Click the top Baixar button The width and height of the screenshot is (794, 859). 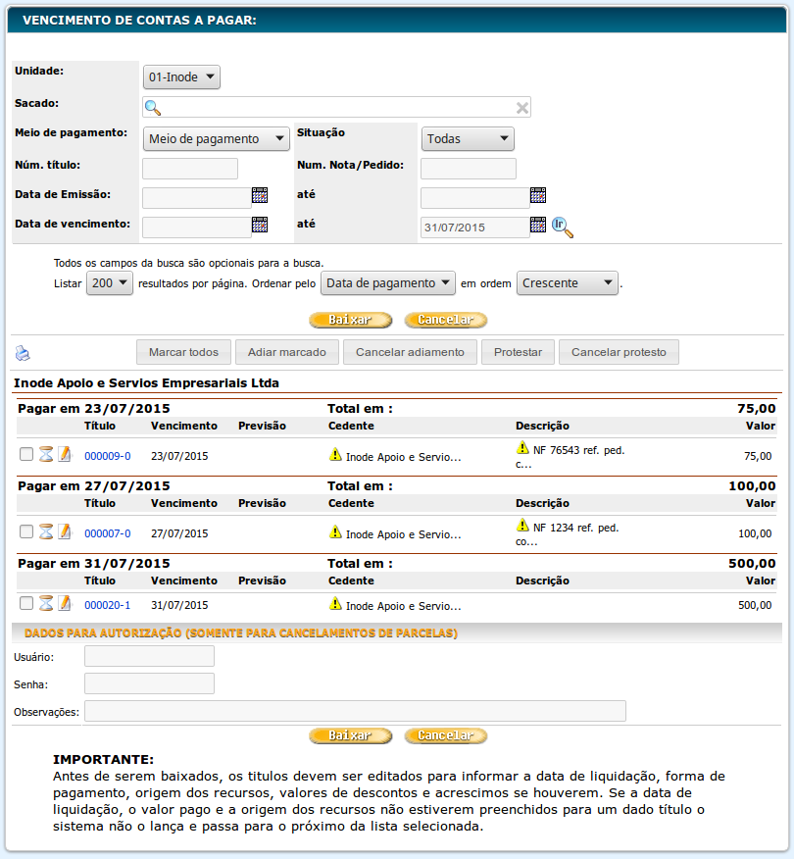point(350,320)
